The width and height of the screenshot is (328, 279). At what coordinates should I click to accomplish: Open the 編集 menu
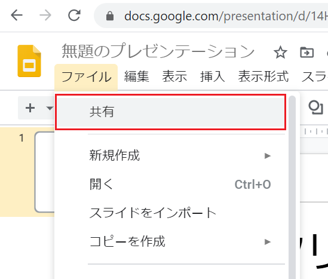pyautogui.click(x=137, y=76)
